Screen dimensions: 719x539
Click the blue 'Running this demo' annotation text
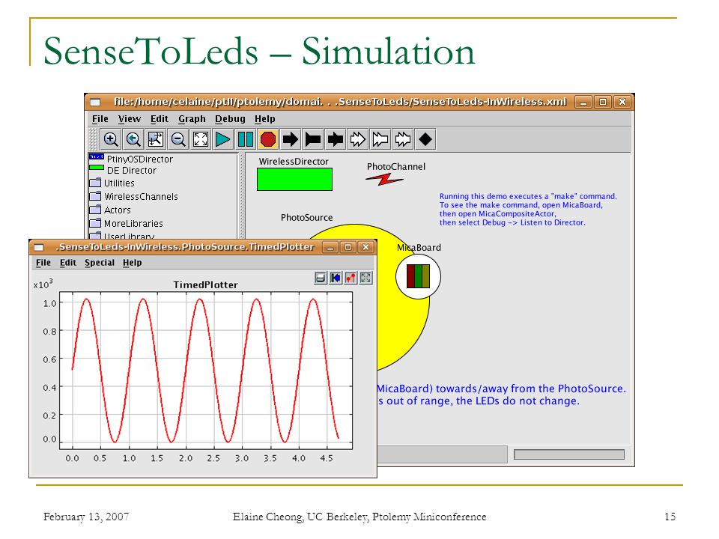click(528, 210)
